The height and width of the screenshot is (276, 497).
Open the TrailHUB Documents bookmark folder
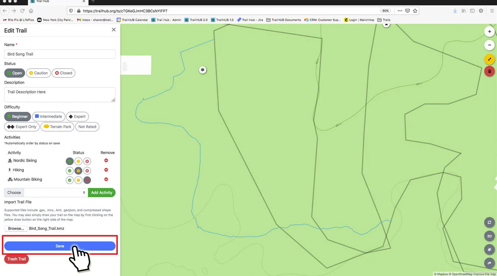pos(284,20)
